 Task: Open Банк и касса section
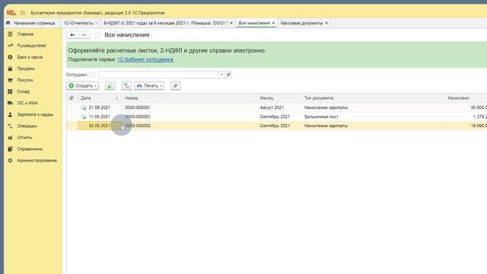tap(30, 57)
